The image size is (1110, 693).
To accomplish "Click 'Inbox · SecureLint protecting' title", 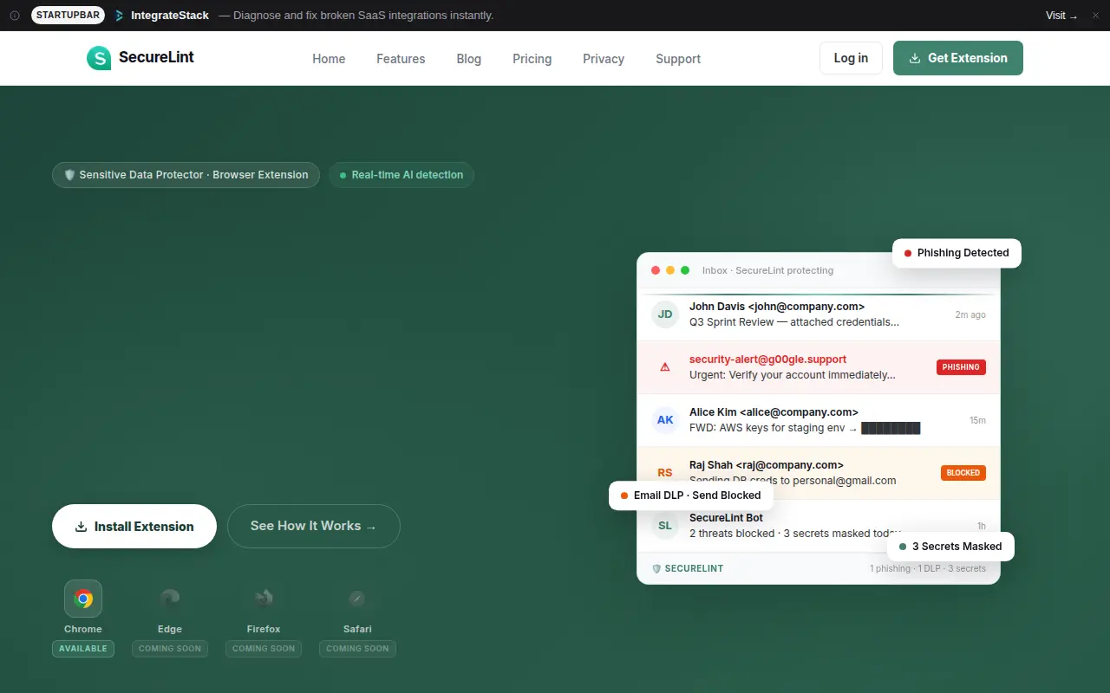I will pyautogui.click(x=767, y=270).
